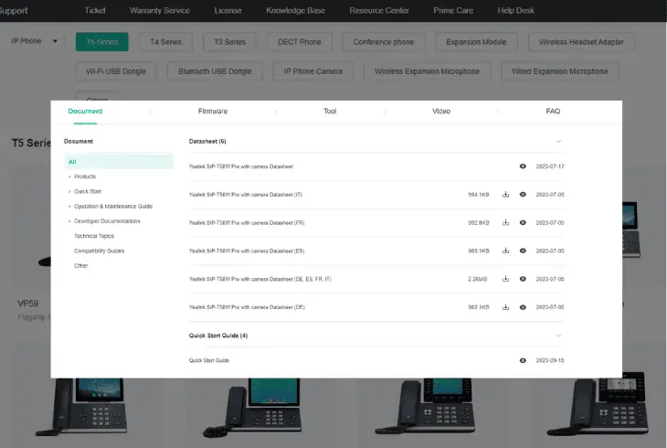Open Yealink SIP-T58W Pro Datasheet (IT) link
This screenshot has height=448, width=667.
coord(246,195)
